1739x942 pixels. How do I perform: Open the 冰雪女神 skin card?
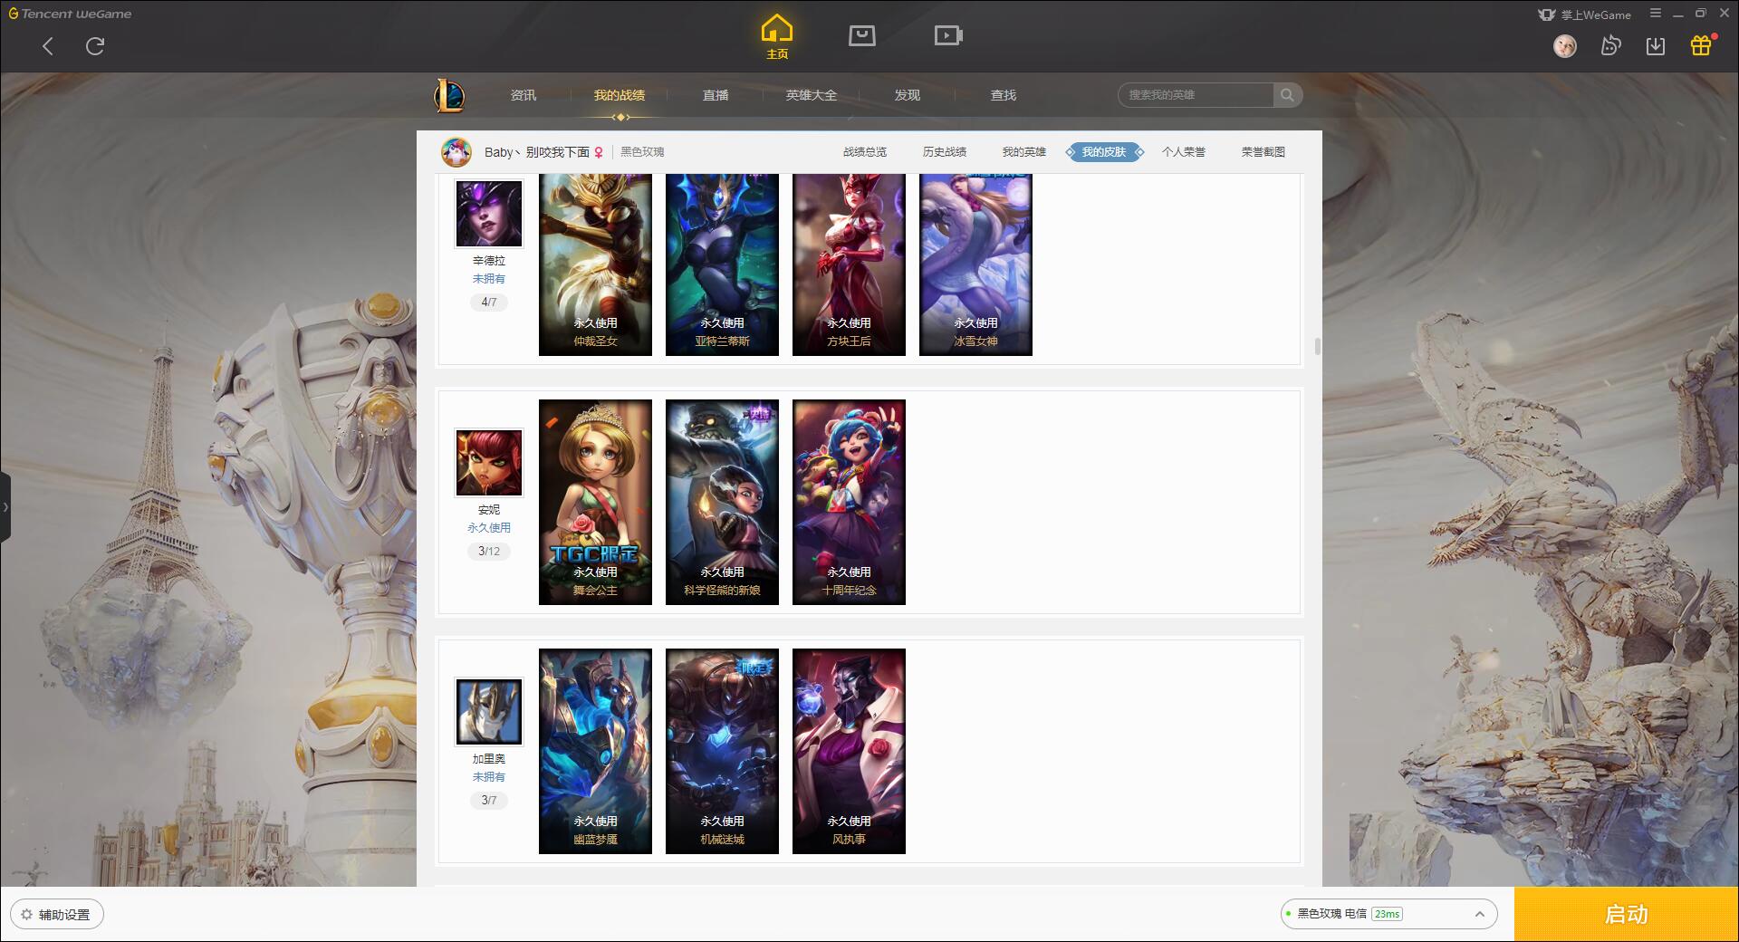pos(975,264)
